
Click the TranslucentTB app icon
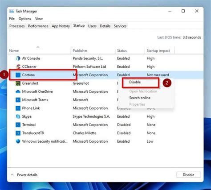18,133
